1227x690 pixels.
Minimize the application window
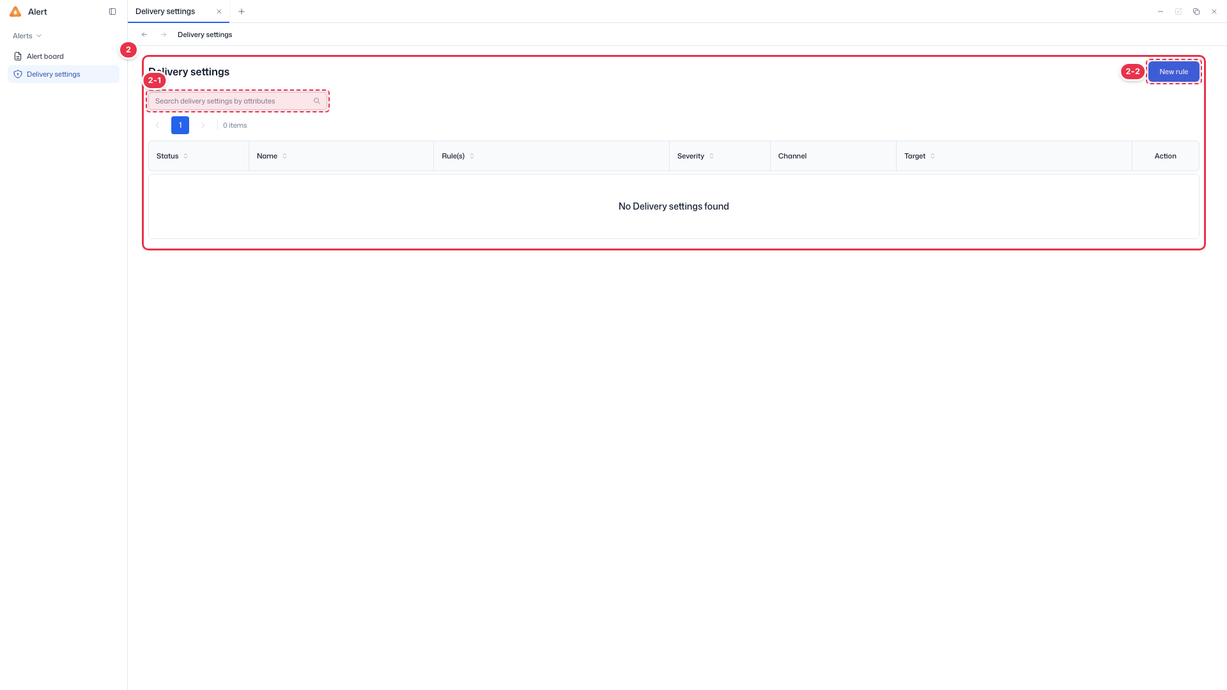[x=1161, y=11]
